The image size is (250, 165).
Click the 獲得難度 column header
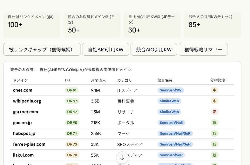point(218,80)
